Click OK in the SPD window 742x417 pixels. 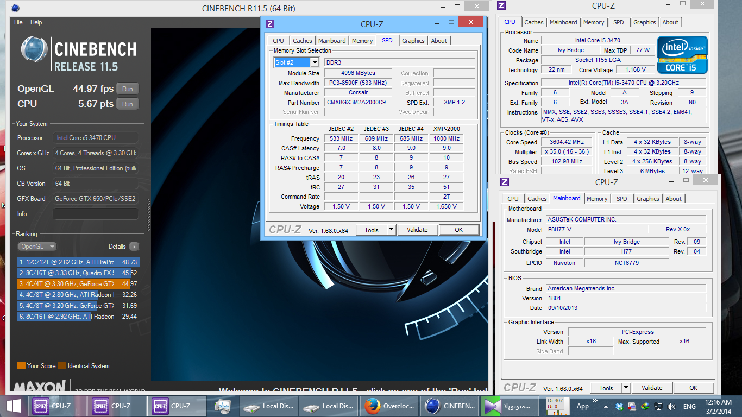pyautogui.click(x=458, y=230)
